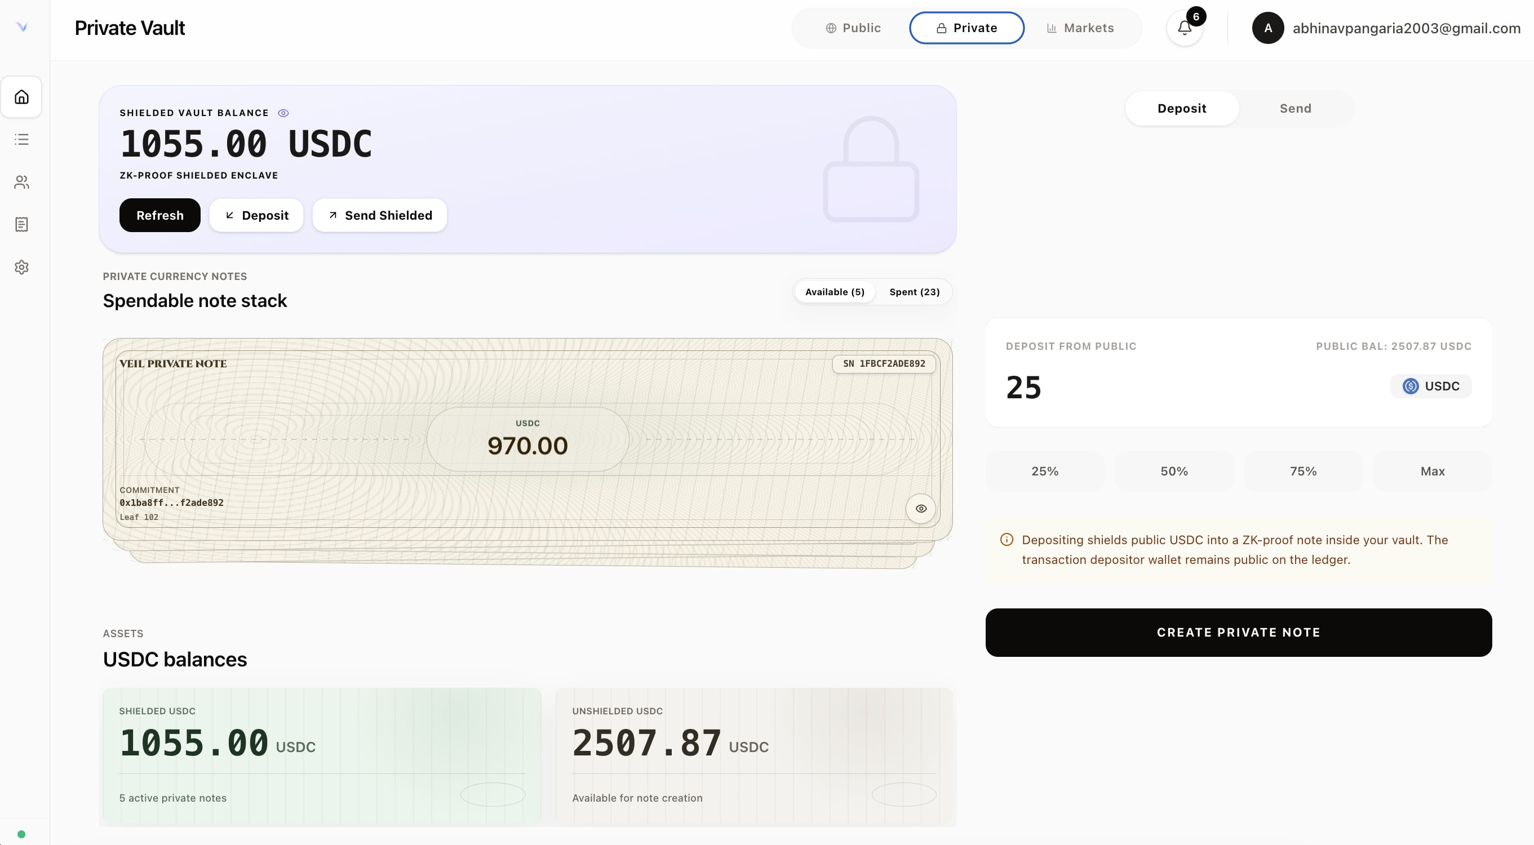This screenshot has height=845, width=1534.
Task: Click CREATE PRIVATE NOTE button
Action: [1238, 633]
